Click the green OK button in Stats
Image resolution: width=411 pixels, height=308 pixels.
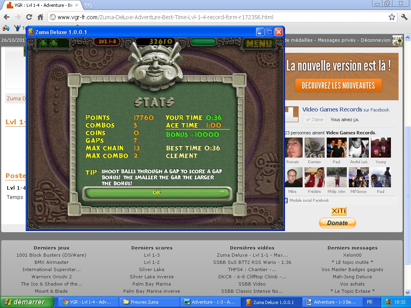tap(157, 193)
